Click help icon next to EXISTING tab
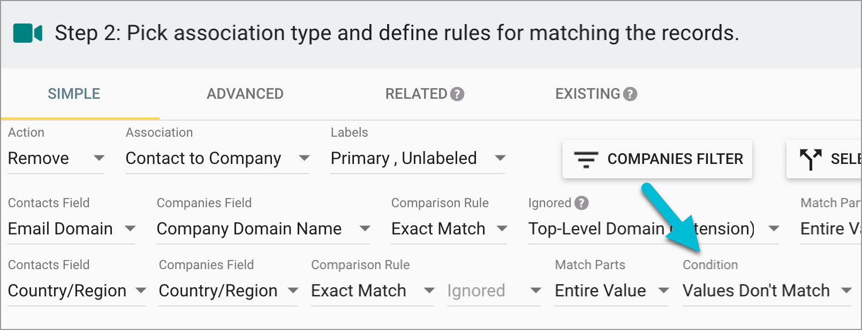The width and height of the screenshot is (862, 330). [x=630, y=94]
